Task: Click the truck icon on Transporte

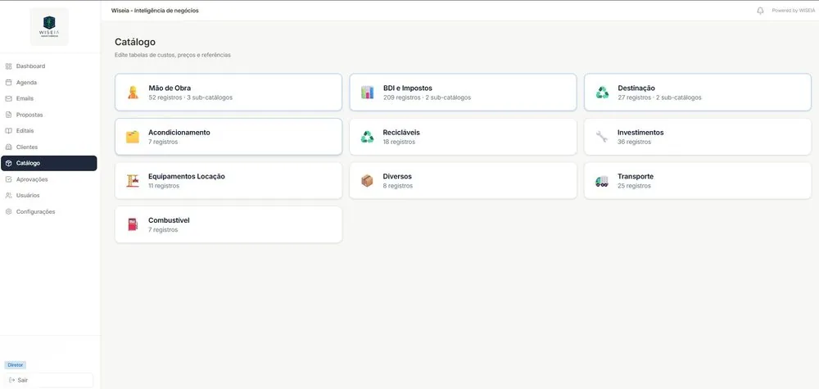Action: coord(602,181)
